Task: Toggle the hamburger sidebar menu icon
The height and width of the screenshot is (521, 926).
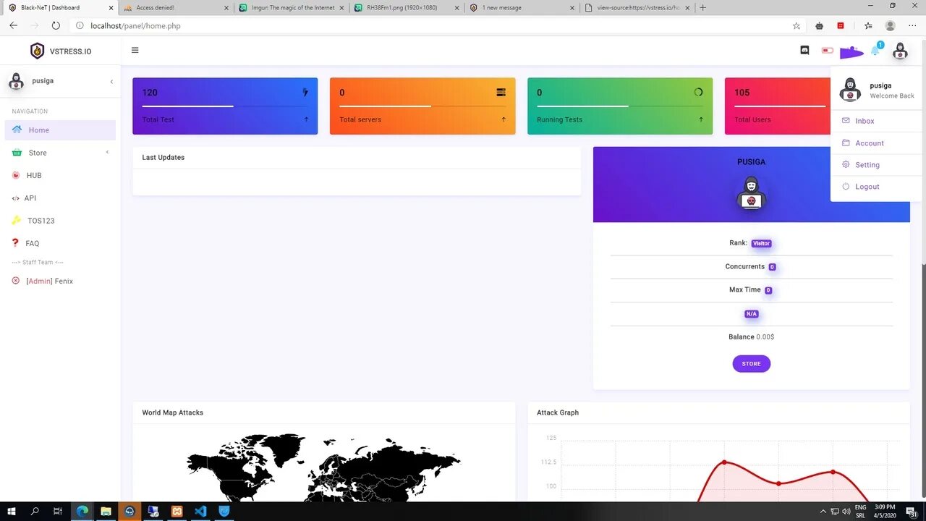Action: [135, 51]
